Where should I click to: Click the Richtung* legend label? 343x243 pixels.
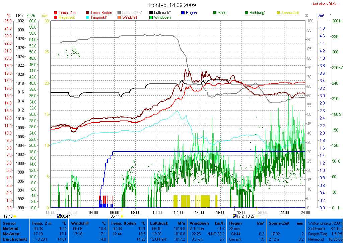(258, 13)
